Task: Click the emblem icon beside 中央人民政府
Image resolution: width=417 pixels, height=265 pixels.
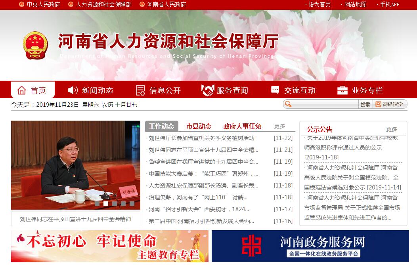Action: point(21,4)
